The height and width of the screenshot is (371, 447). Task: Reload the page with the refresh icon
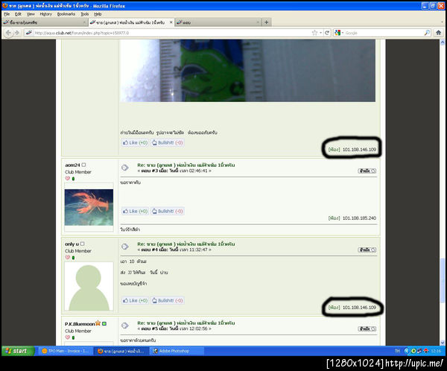(x=327, y=33)
